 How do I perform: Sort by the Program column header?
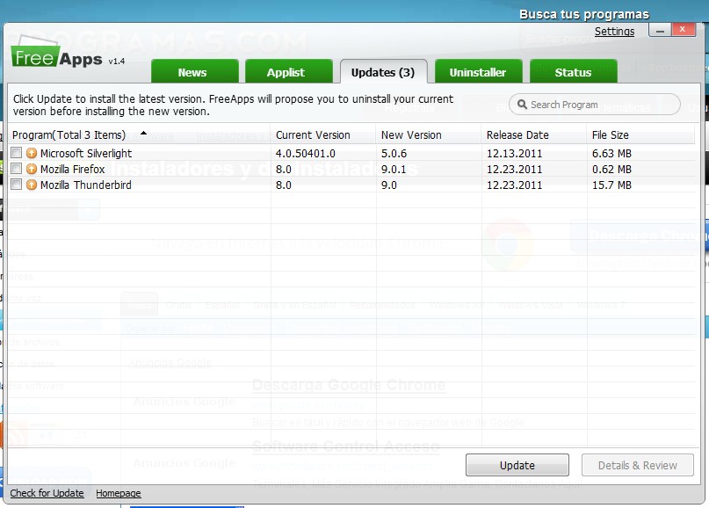[x=140, y=134]
